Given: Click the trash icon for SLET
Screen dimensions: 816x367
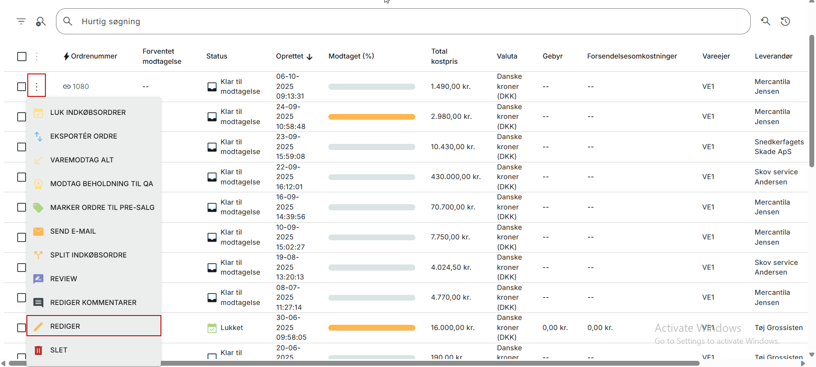Looking at the screenshot, I should tap(38, 350).
